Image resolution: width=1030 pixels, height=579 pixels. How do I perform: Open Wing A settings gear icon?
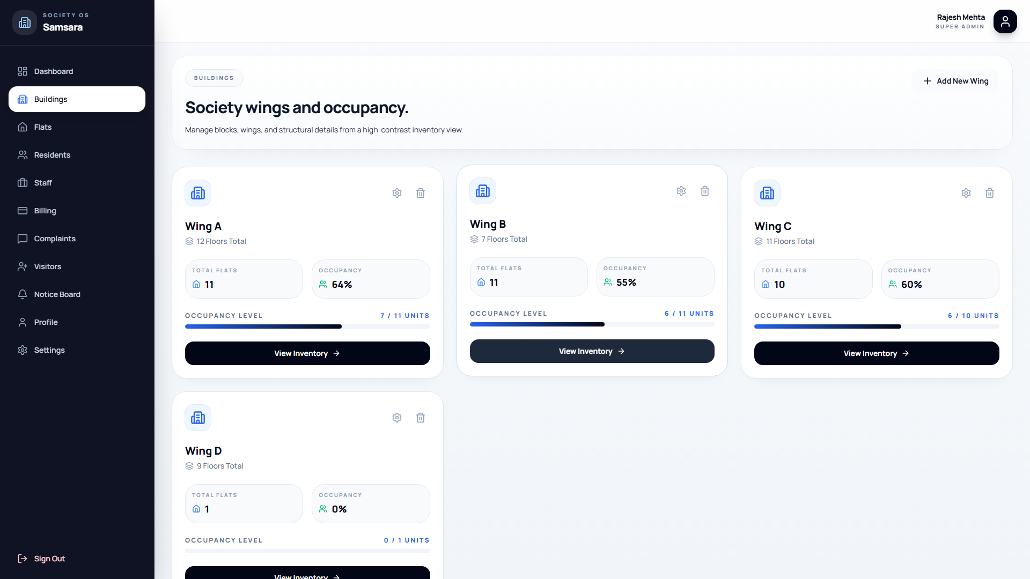coord(397,193)
